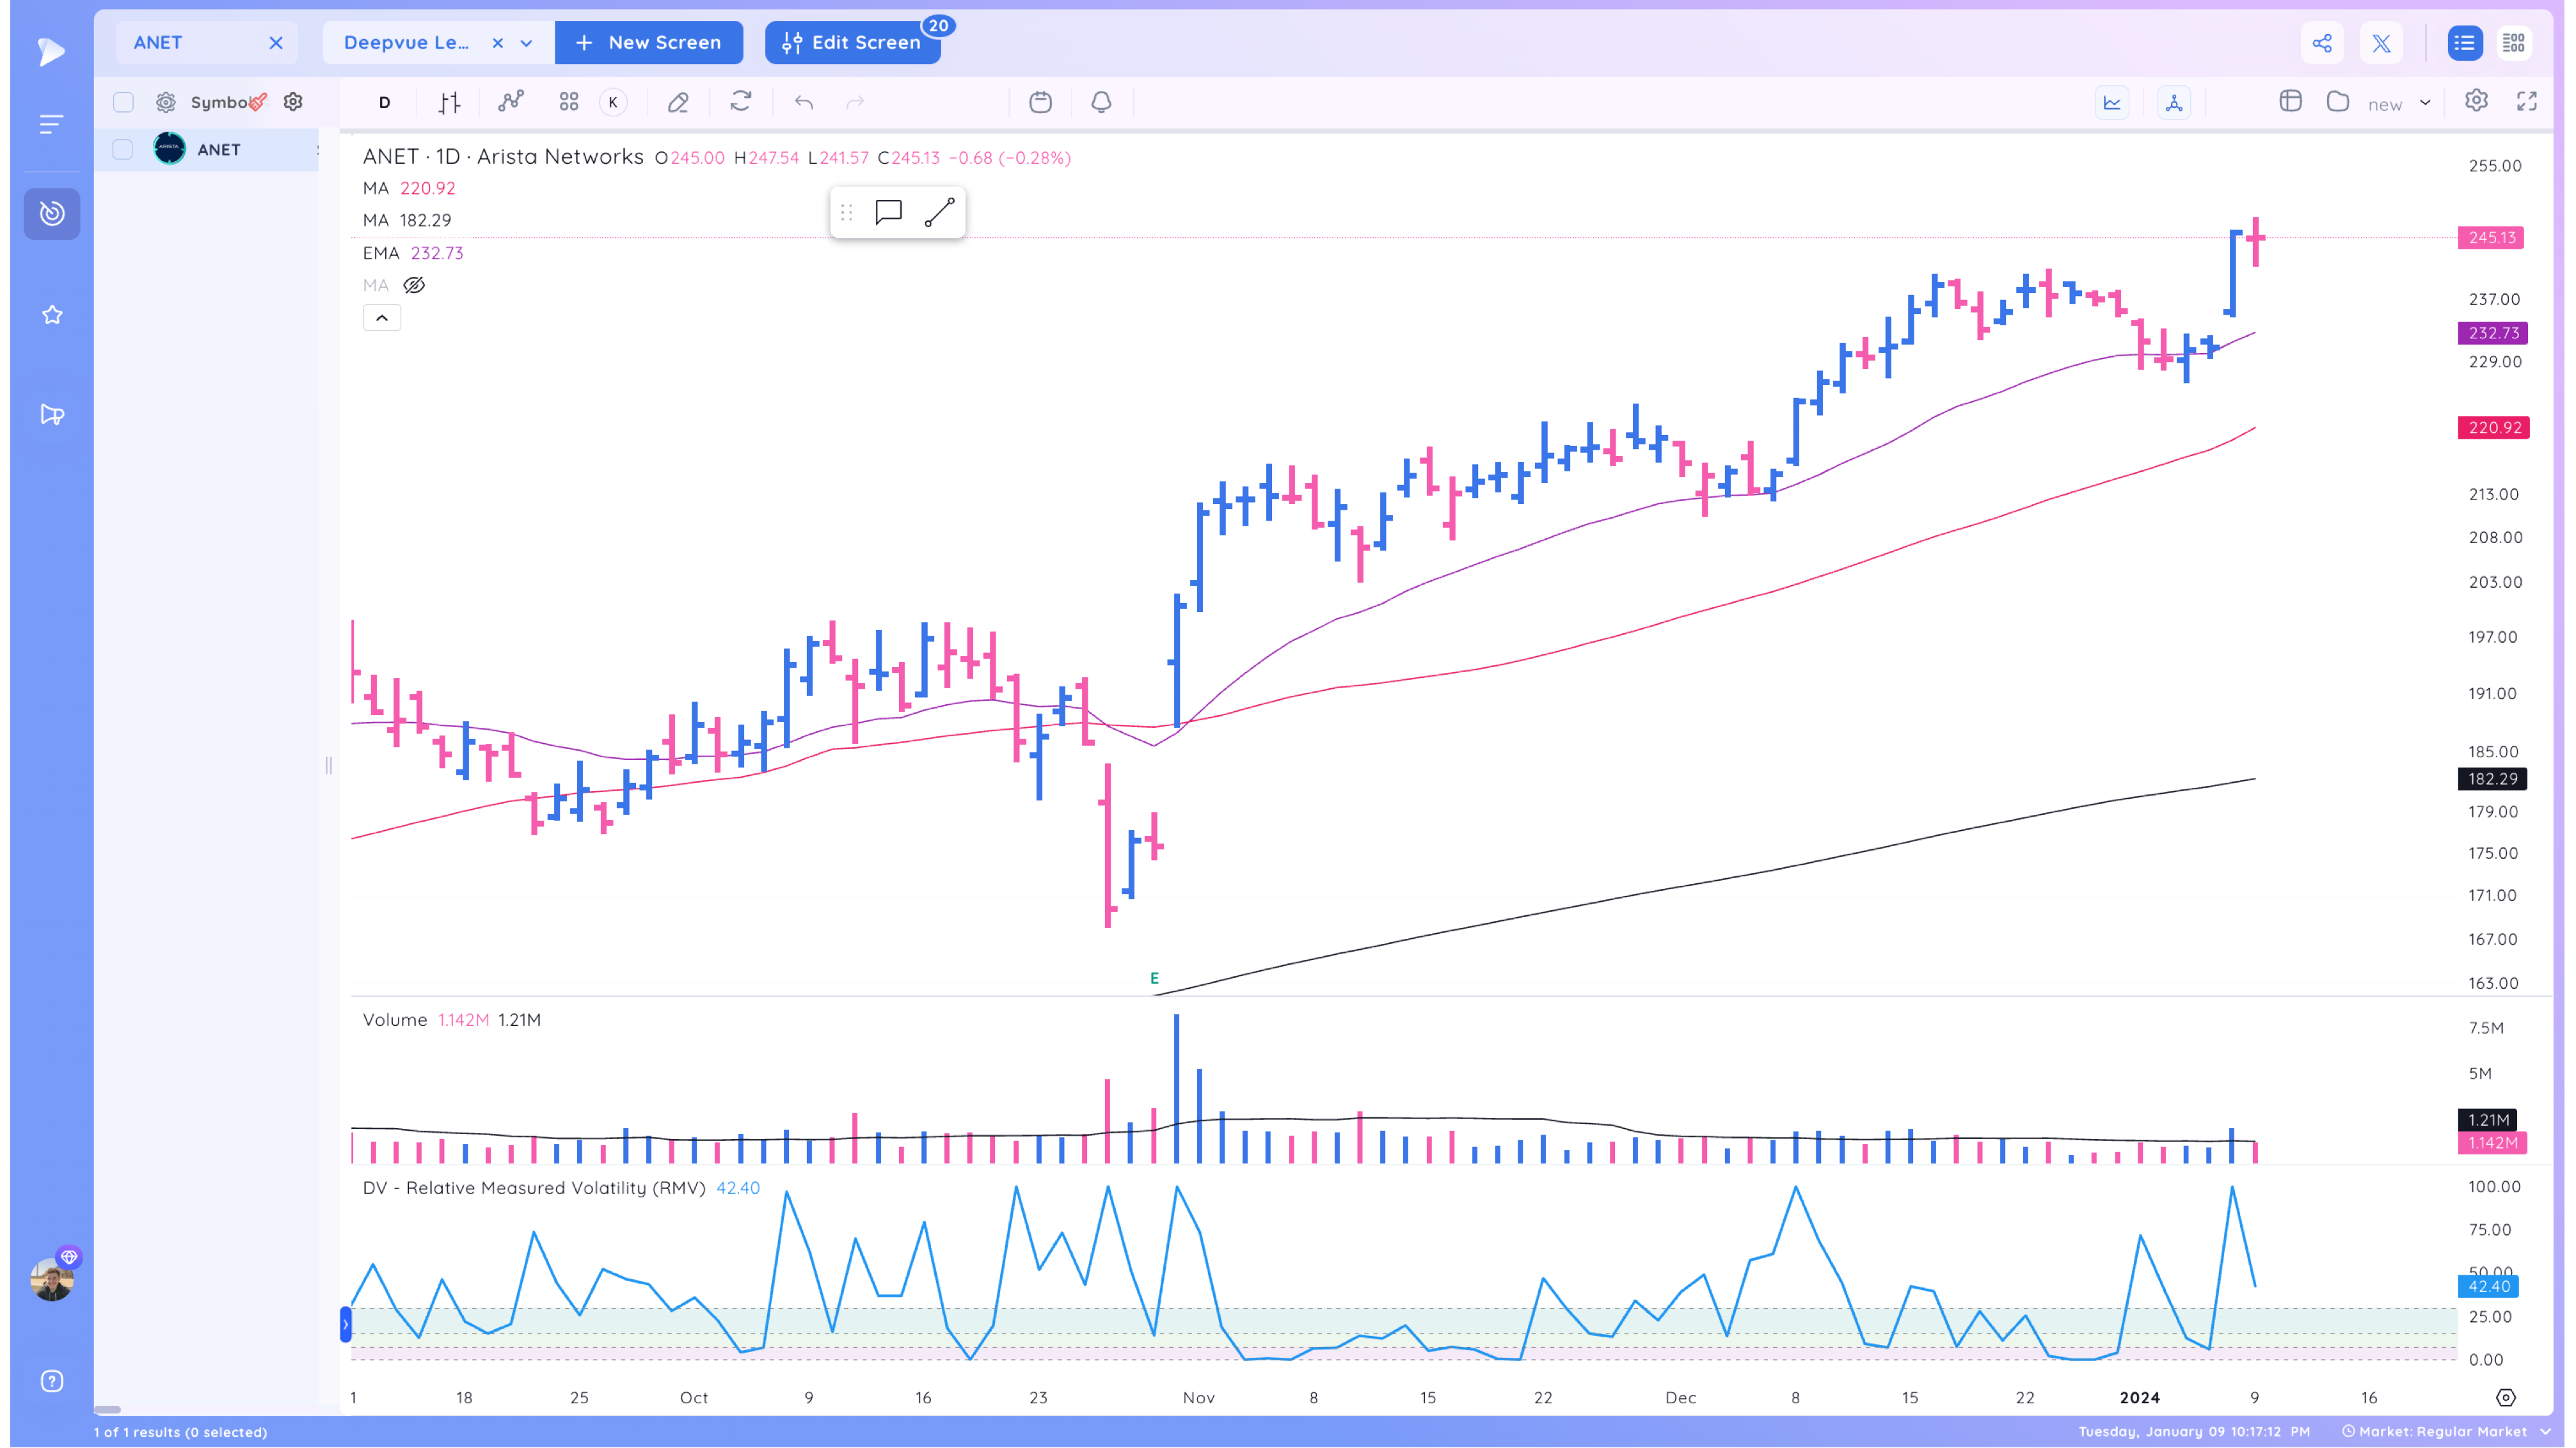Grab the floating toolbar drag handle
The image size is (2576, 1448).
846,212
